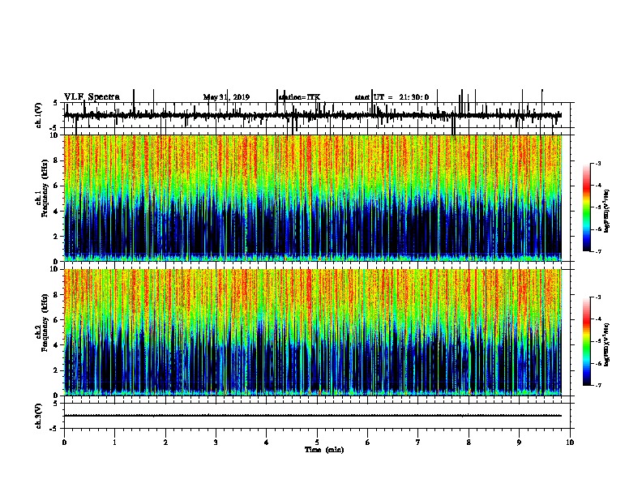Select the ch.2 color bar log(PSD) label
Viewport: 642px width, 496px height.
(x=607, y=344)
